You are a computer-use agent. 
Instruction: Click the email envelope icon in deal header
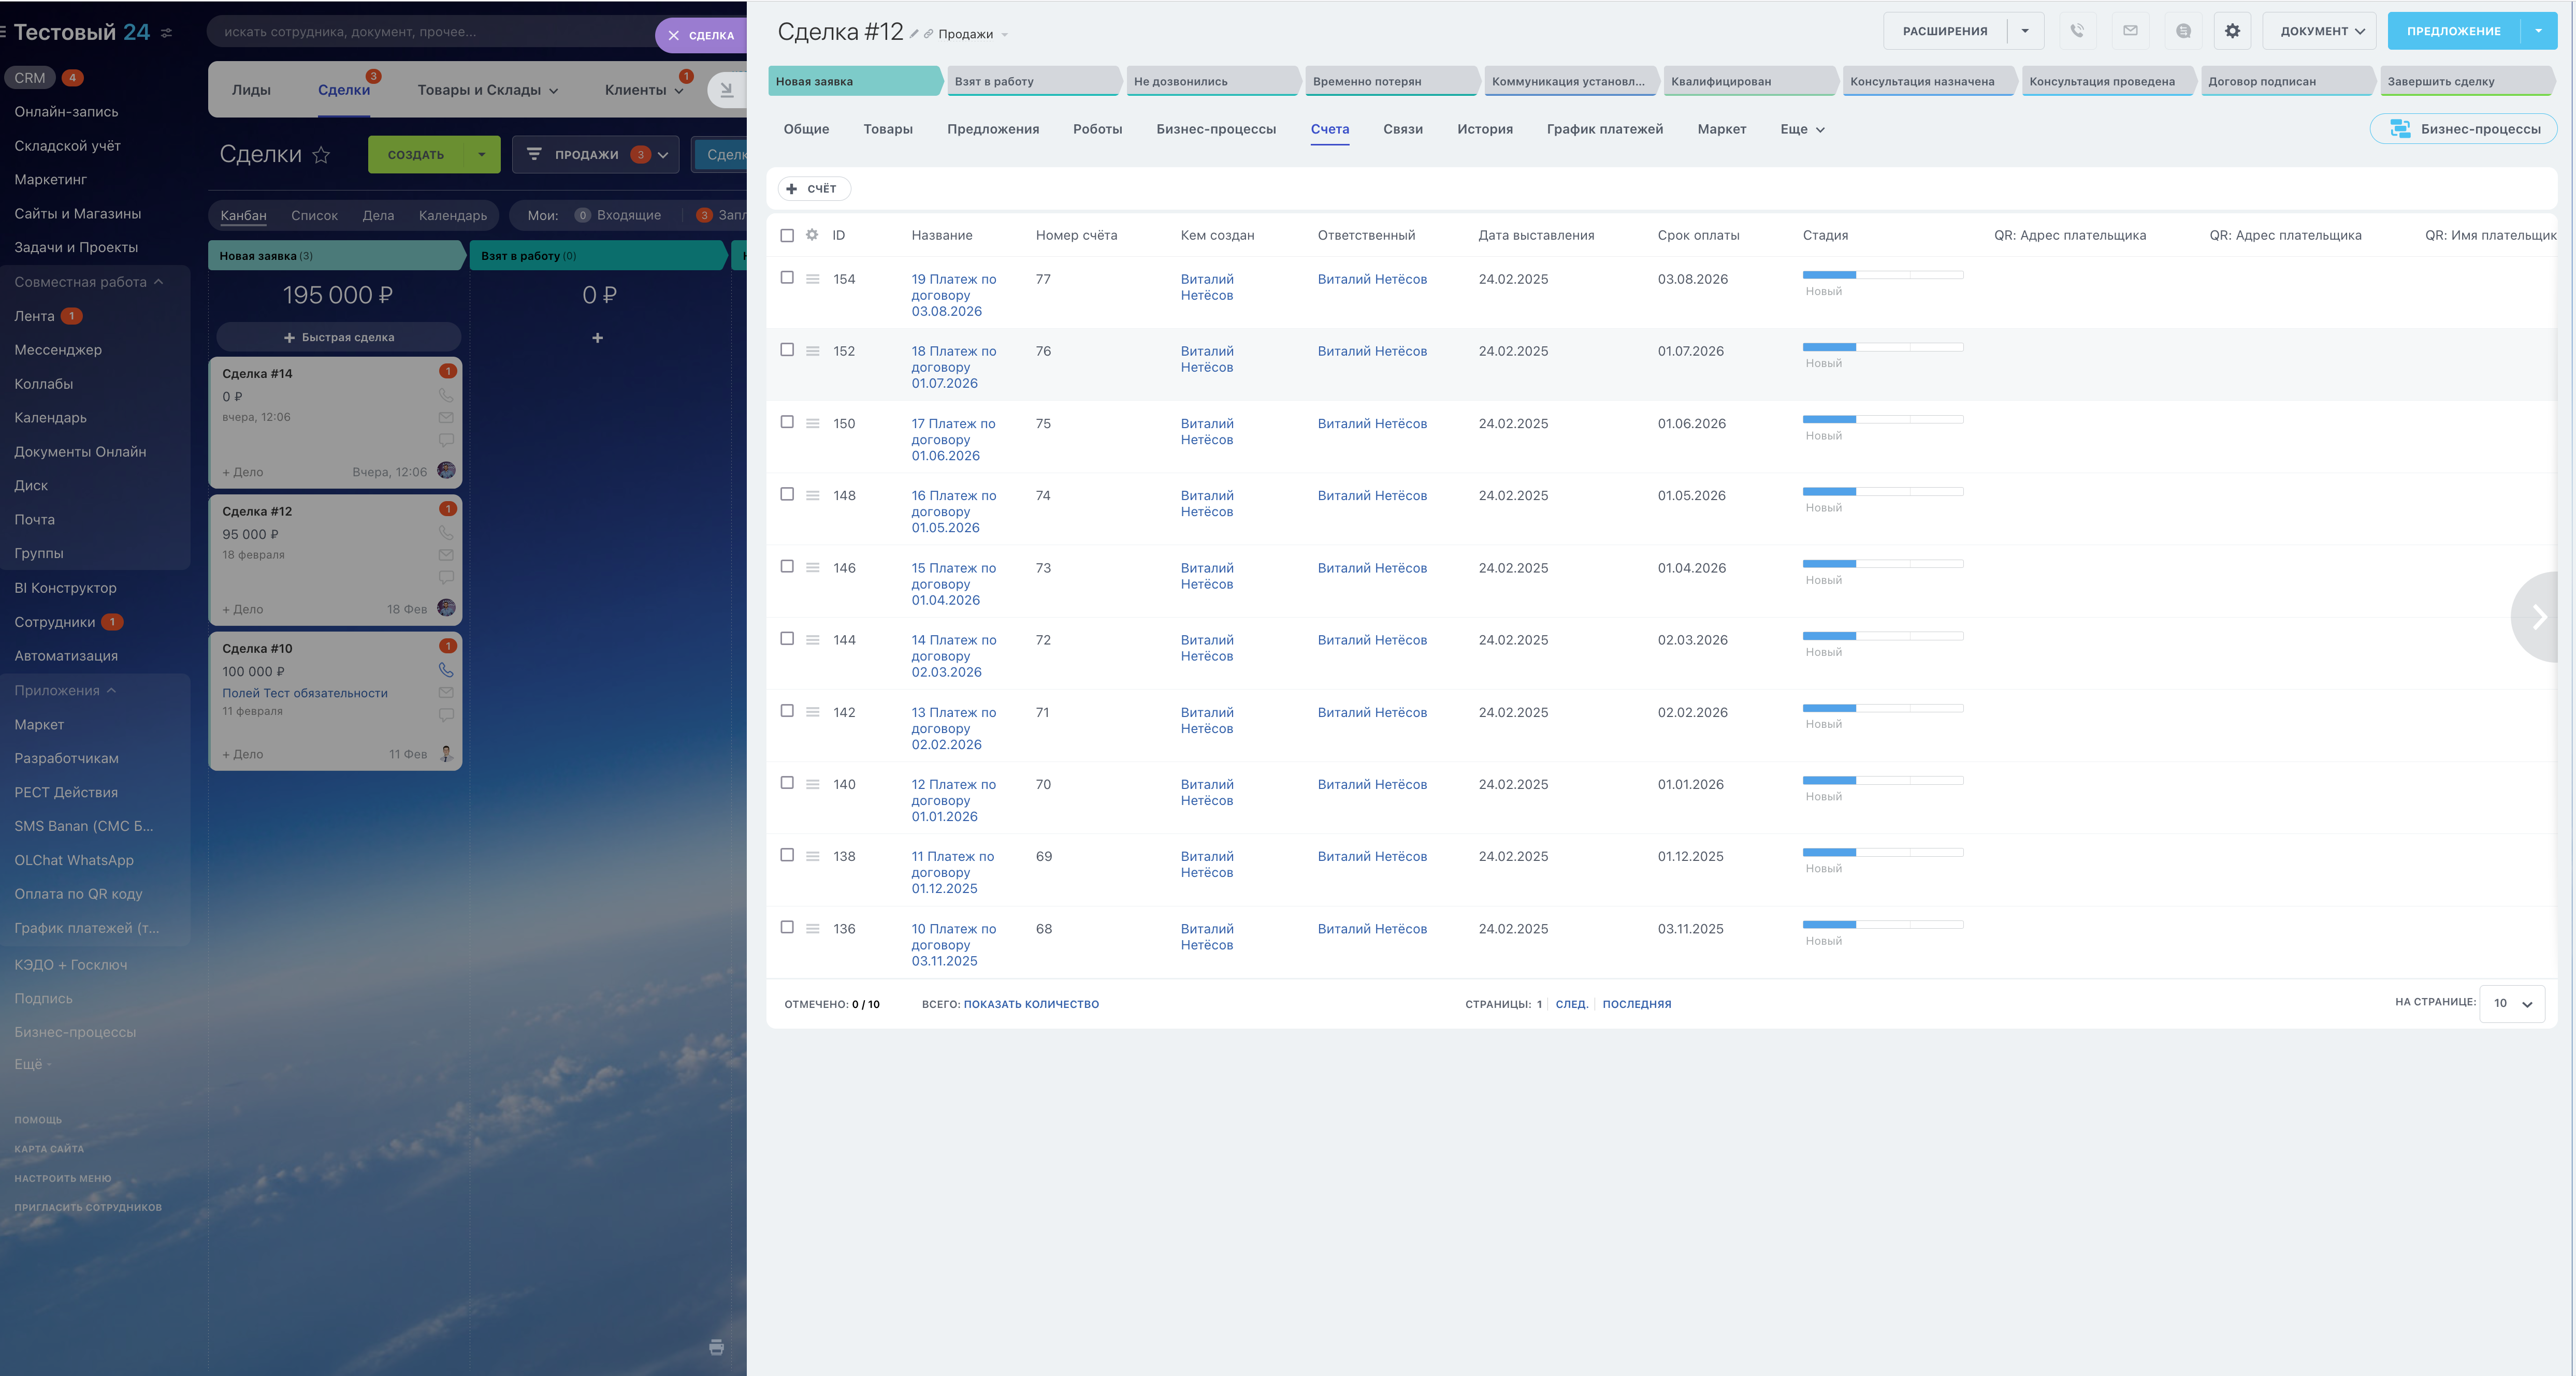click(2130, 31)
